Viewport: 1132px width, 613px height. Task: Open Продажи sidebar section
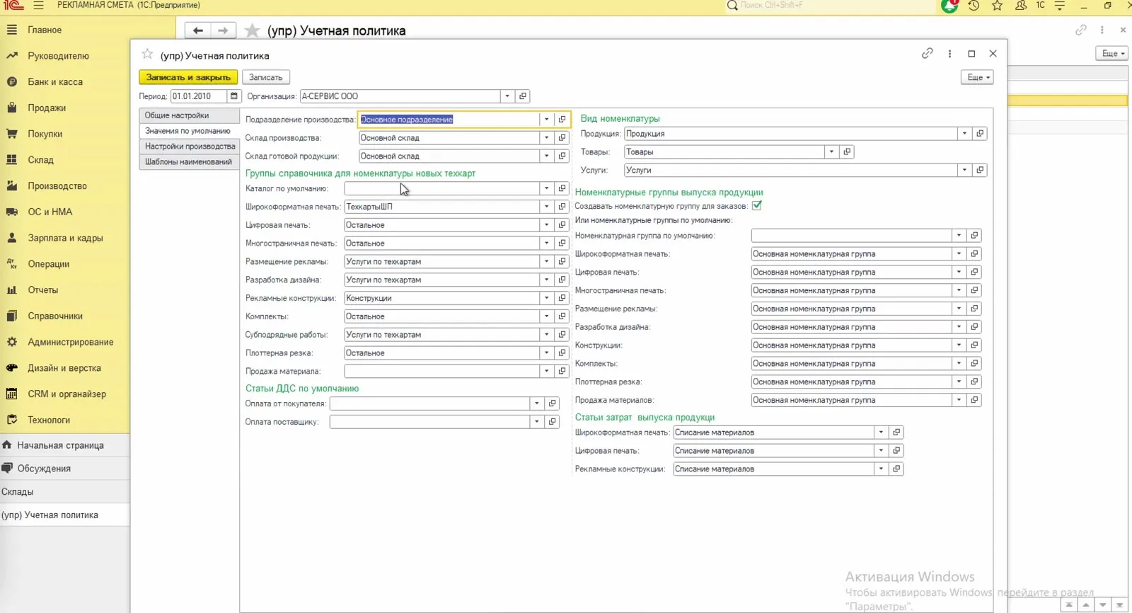click(47, 108)
